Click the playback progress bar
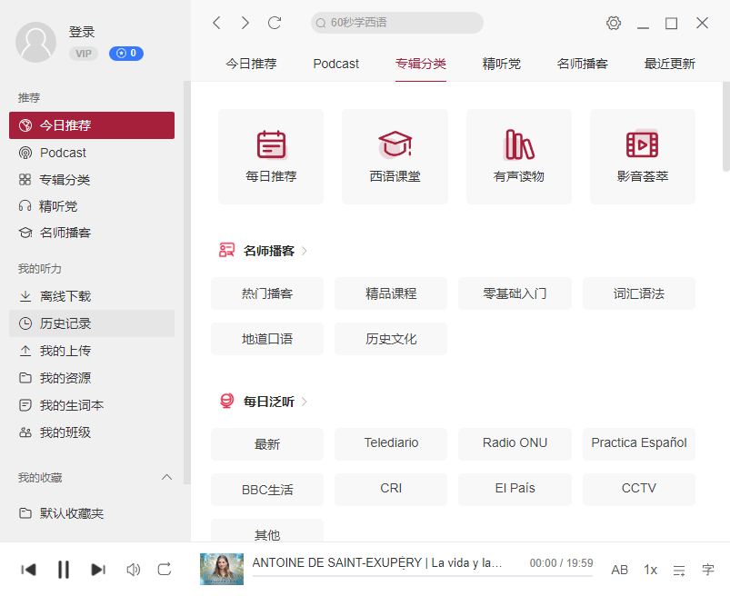Screen dimensions: 730x596 click(422, 576)
